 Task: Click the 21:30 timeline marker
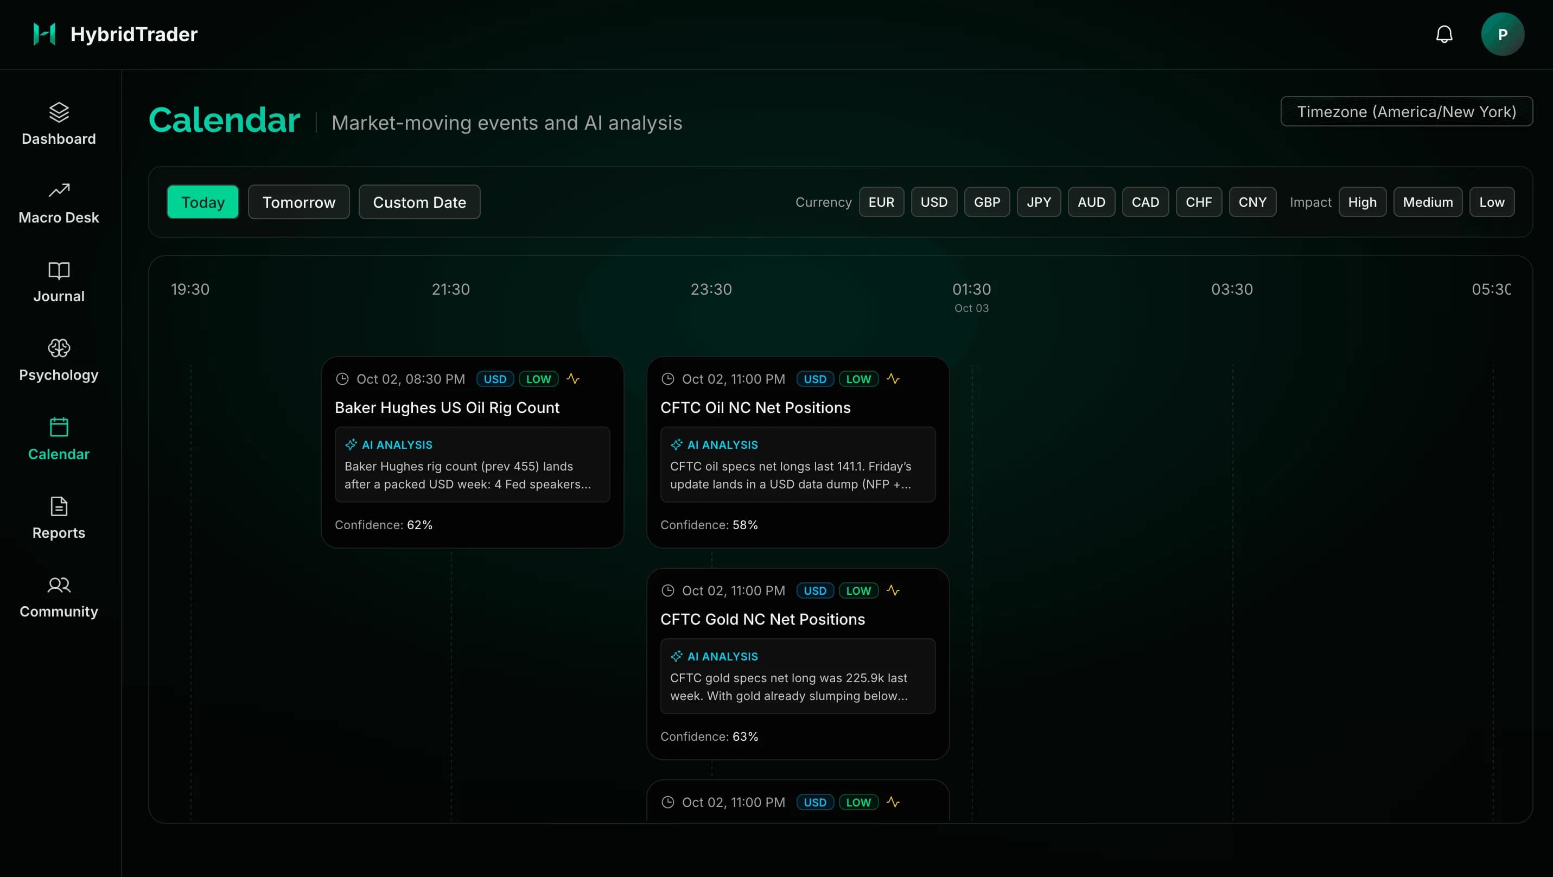click(450, 289)
